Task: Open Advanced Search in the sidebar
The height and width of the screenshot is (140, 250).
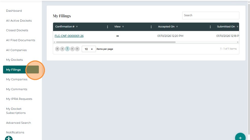Action: (19, 123)
